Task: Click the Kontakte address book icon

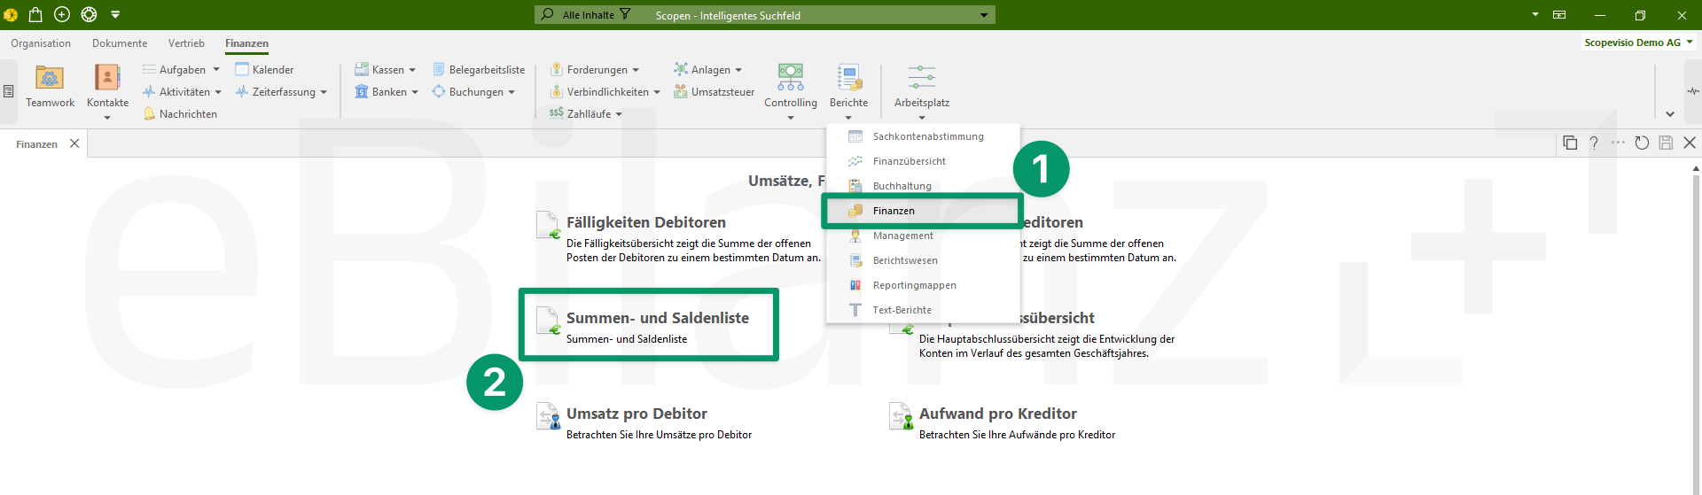Action: tap(107, 77)
